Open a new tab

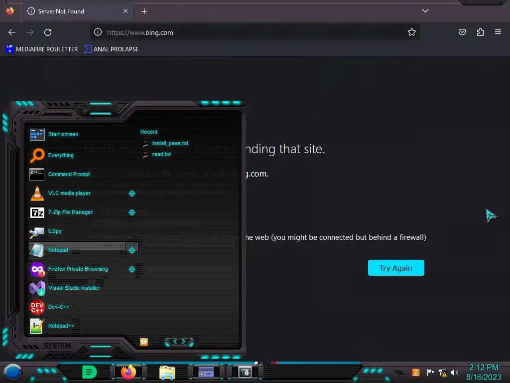tap(144, 11)
